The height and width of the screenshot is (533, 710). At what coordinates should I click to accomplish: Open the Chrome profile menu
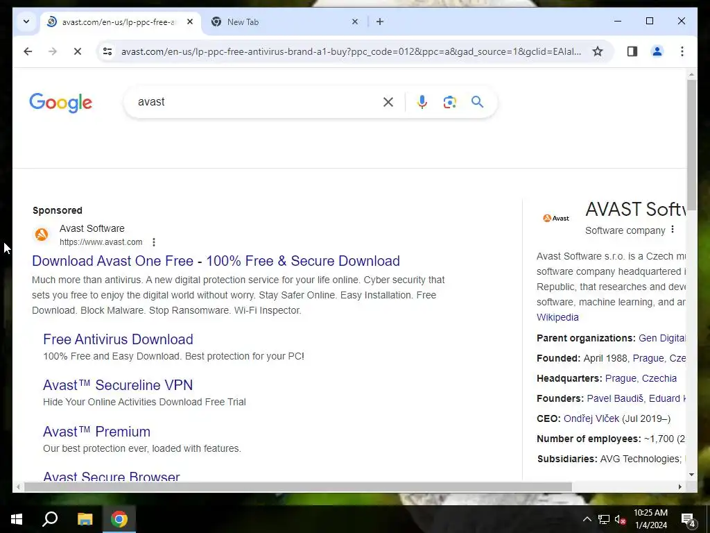[657, 51]
